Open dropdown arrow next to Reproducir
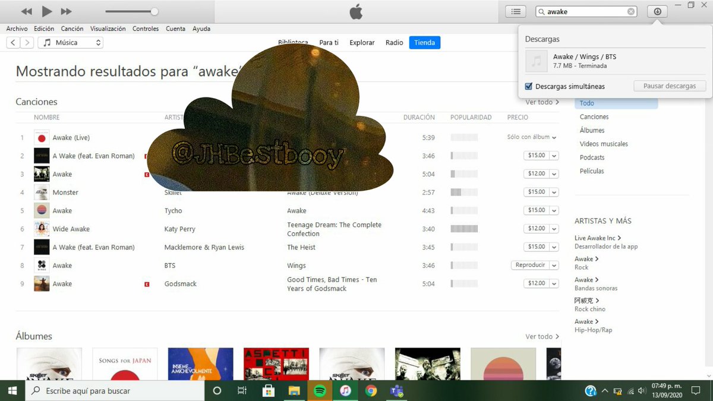This screenshot has height=401, width=713. pos(554,265)
